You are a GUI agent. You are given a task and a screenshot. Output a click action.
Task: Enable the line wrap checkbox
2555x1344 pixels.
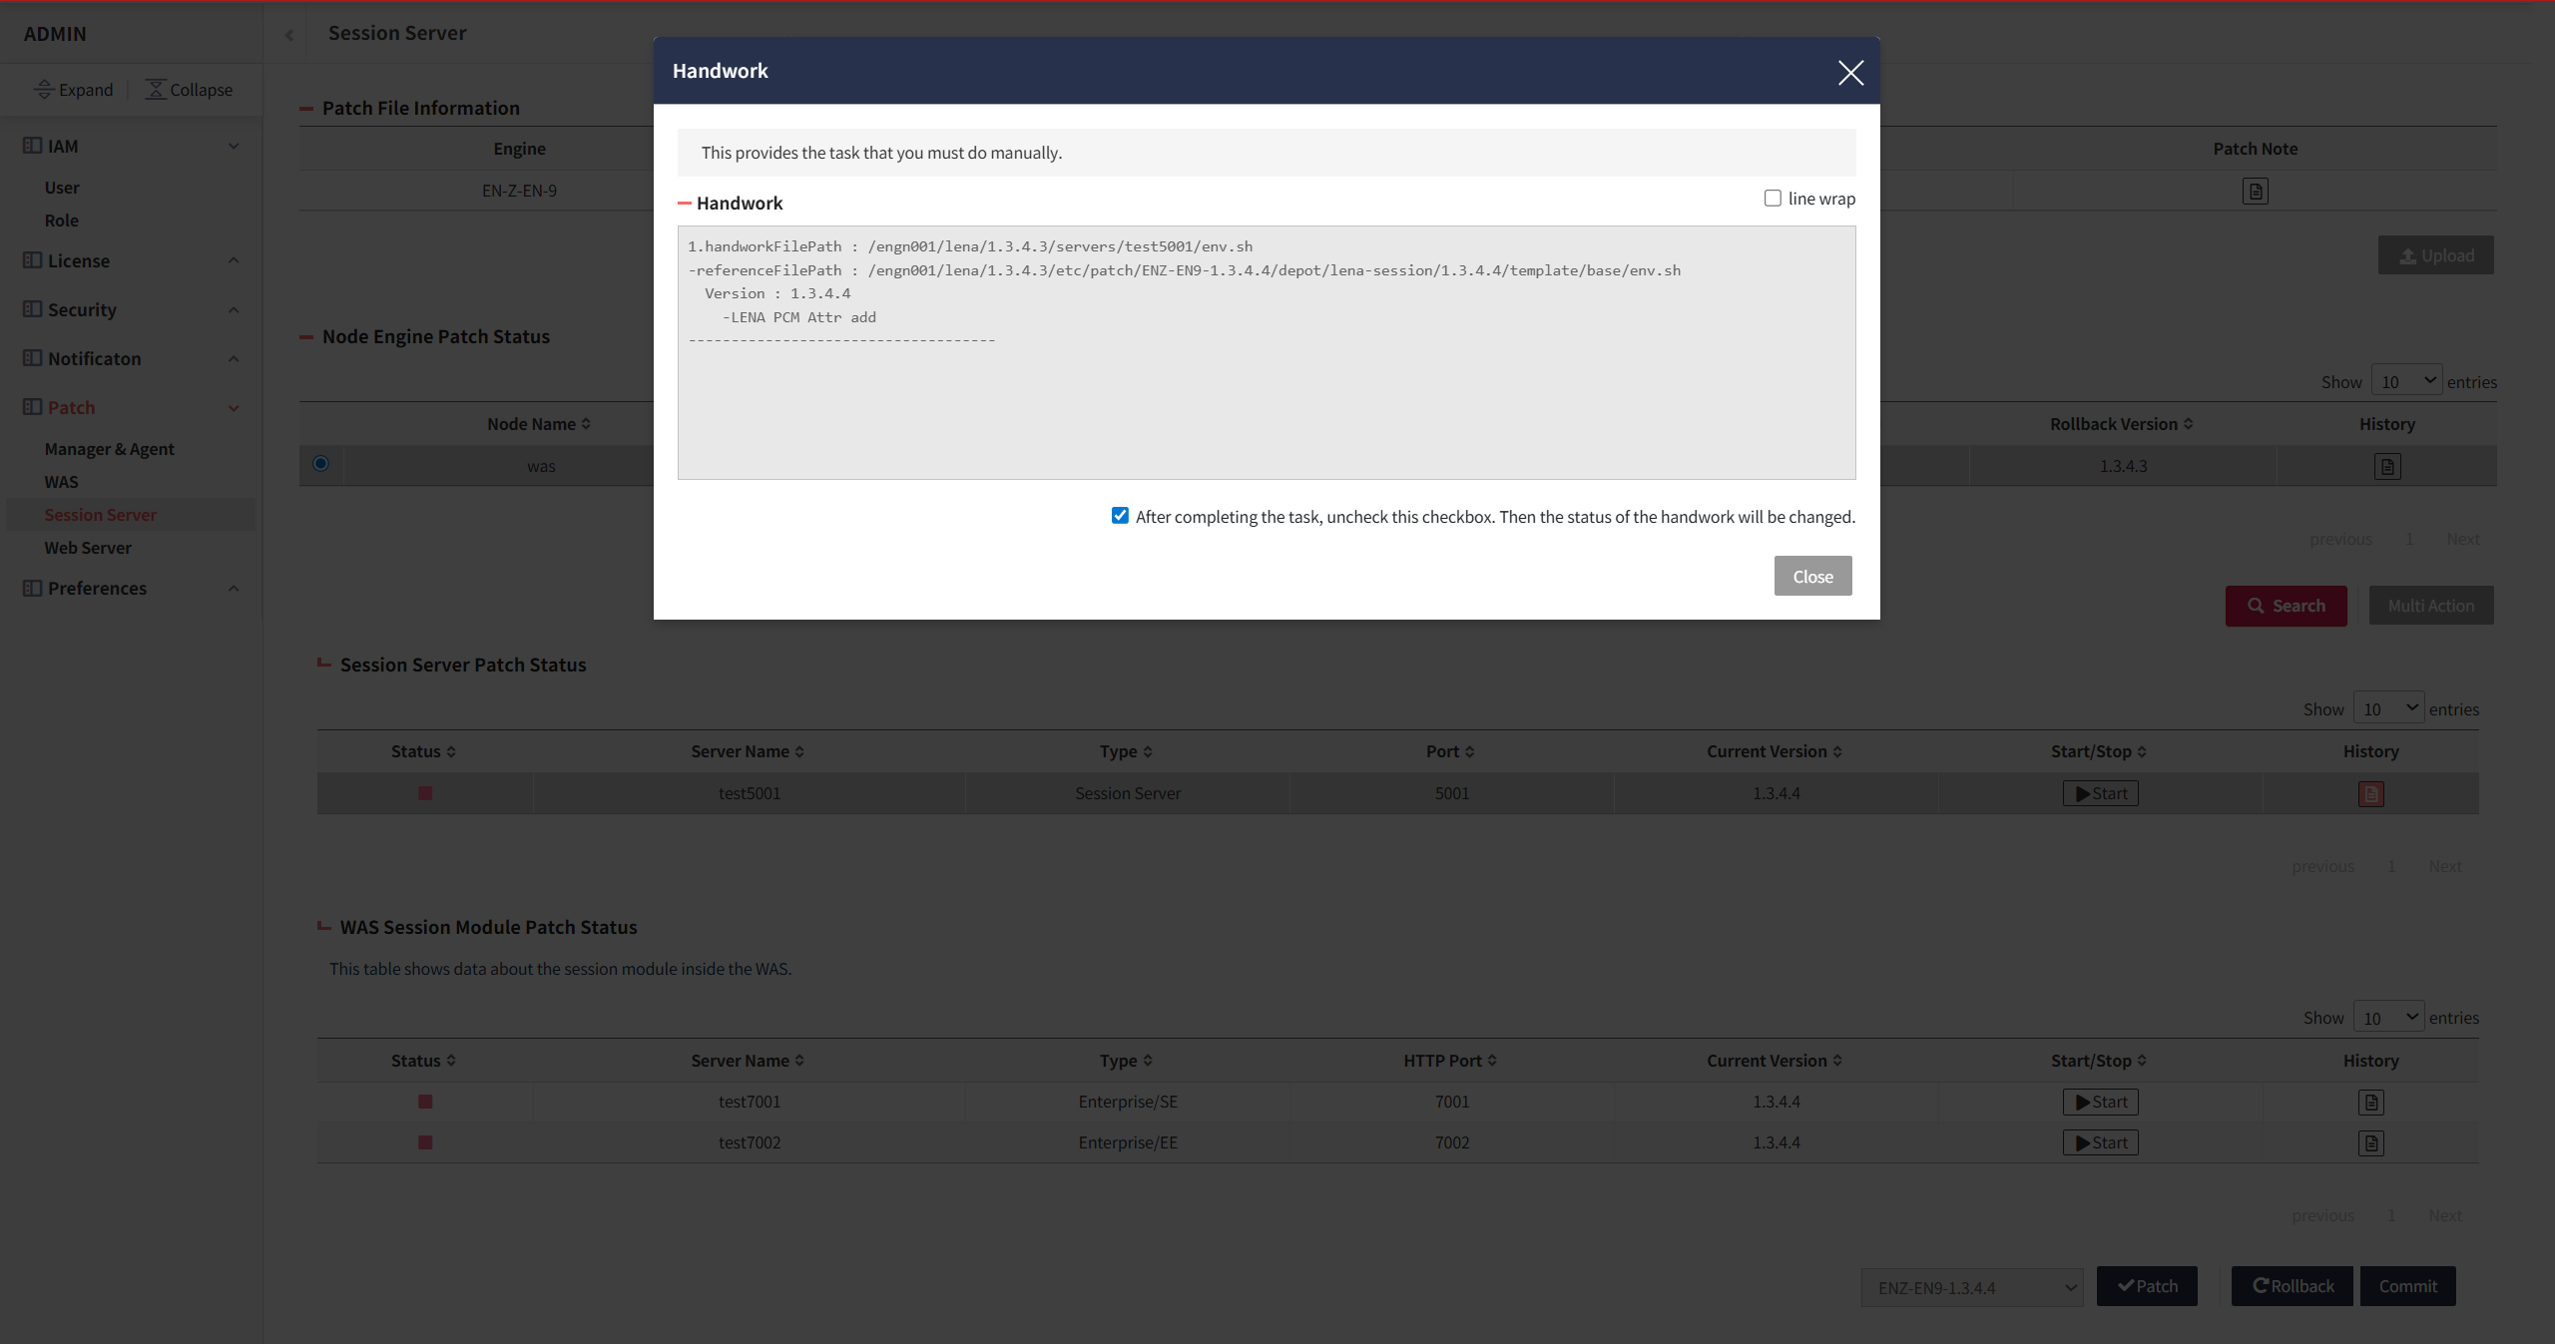tap(1773, 199)
